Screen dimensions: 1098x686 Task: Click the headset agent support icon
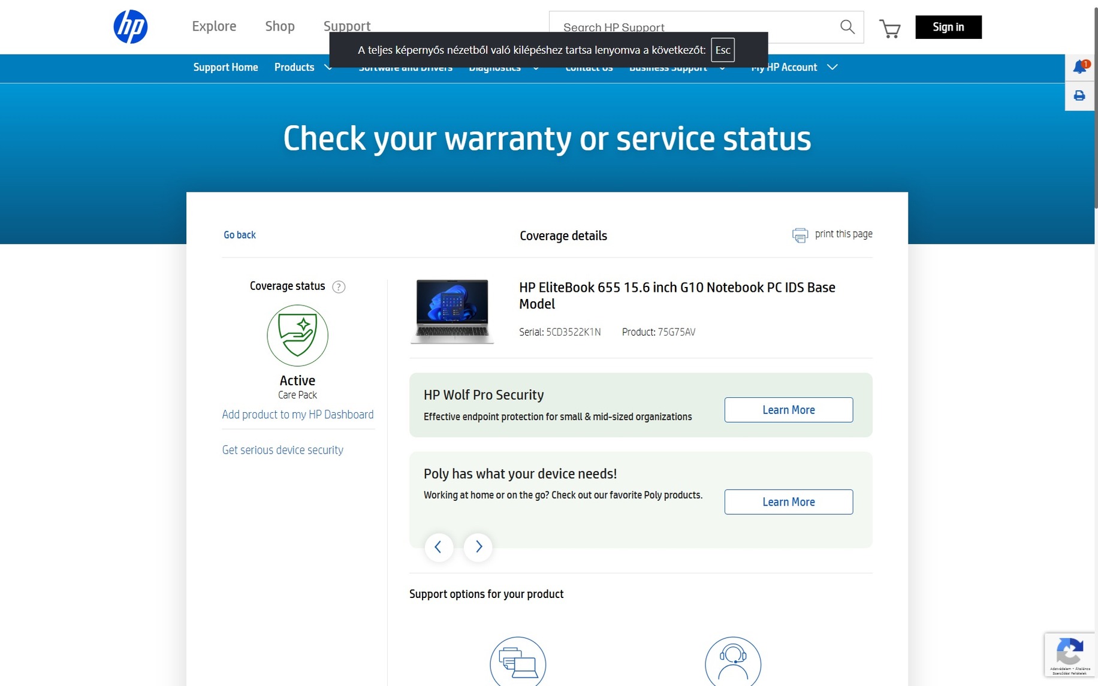[733, 661]
